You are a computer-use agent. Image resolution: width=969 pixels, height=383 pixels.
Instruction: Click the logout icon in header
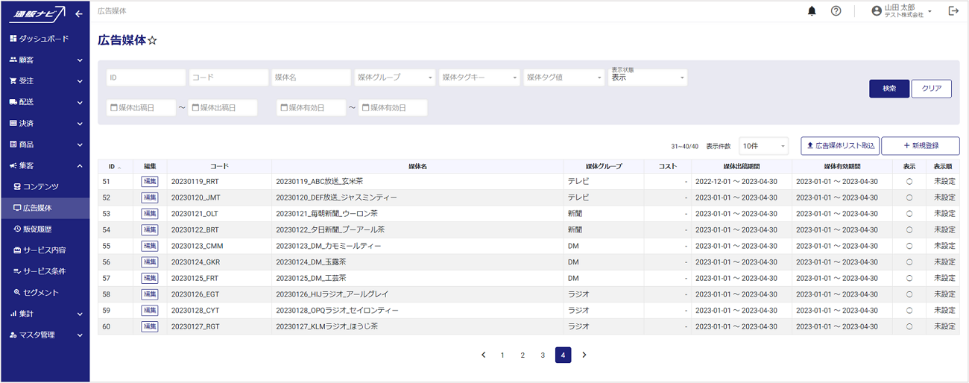[x=953, y=11]
